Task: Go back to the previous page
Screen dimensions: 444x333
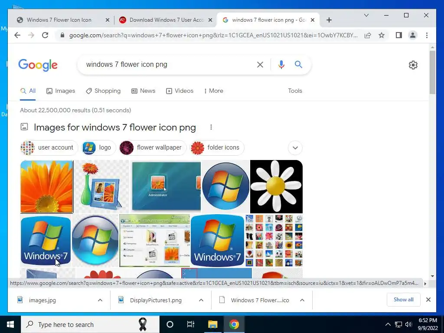Action: (x=17, y=35)
